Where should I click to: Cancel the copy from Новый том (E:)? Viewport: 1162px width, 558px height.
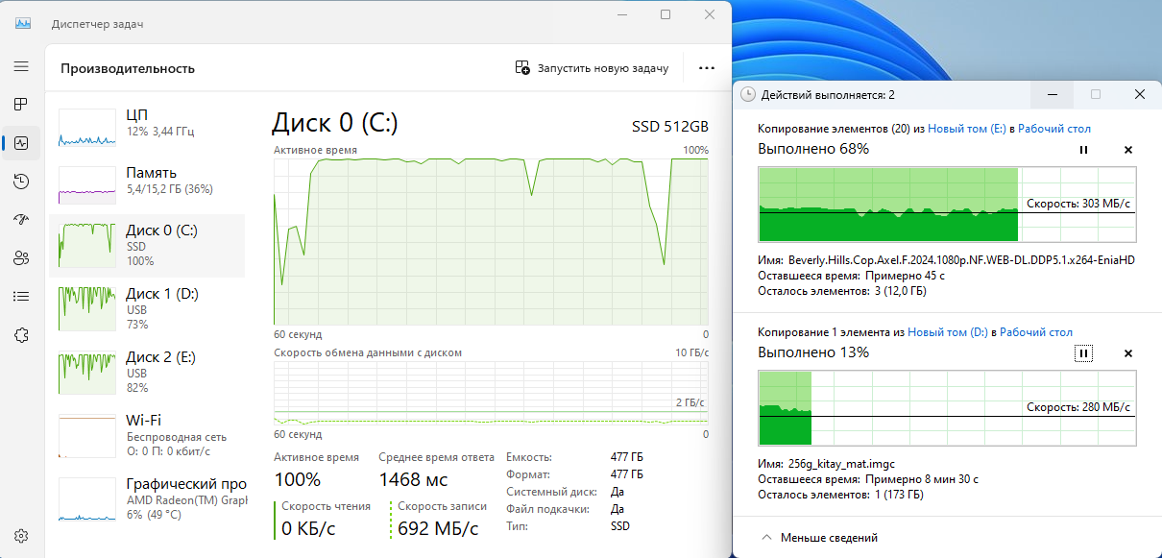1128,150
